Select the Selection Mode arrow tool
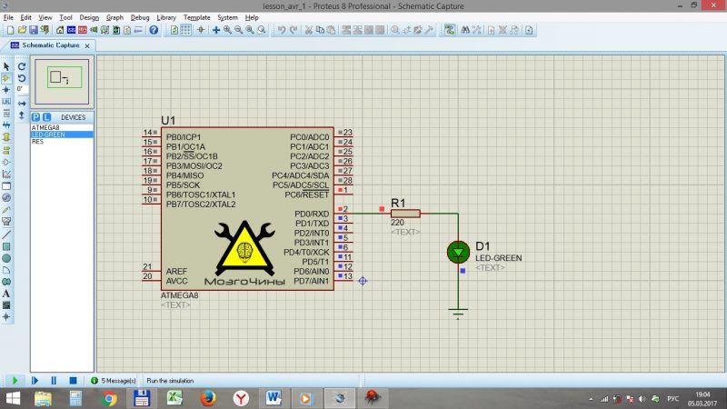Viewport: 727px width, 409px height. tap(6, 66)
